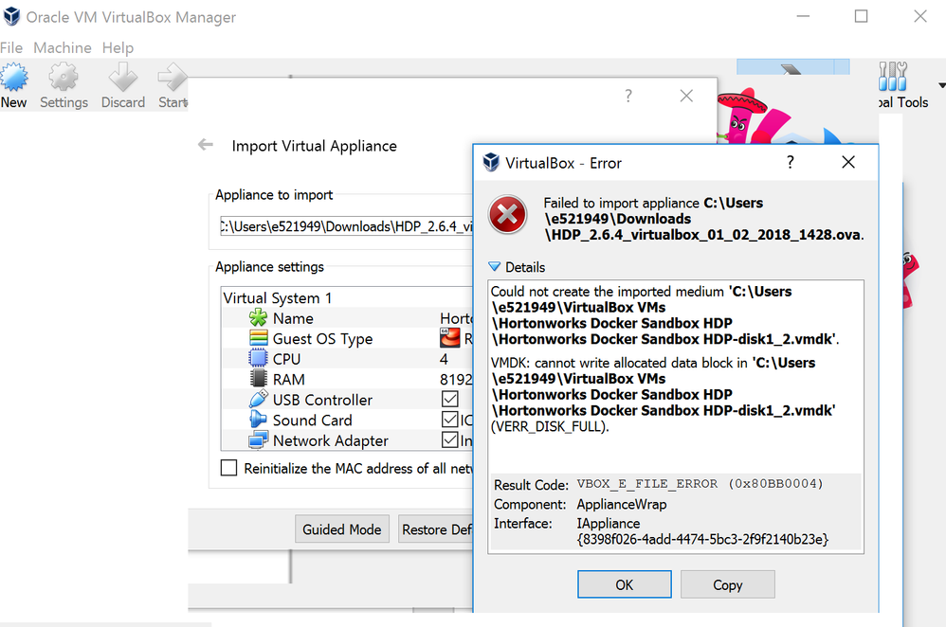946x627 pixels.
Task: Click the appliance file path field
Action: [346, 226]
